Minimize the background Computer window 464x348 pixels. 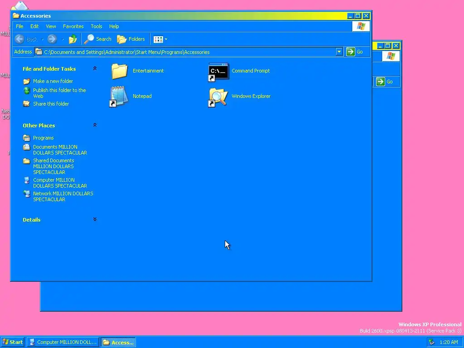click(x=380, y=46)
